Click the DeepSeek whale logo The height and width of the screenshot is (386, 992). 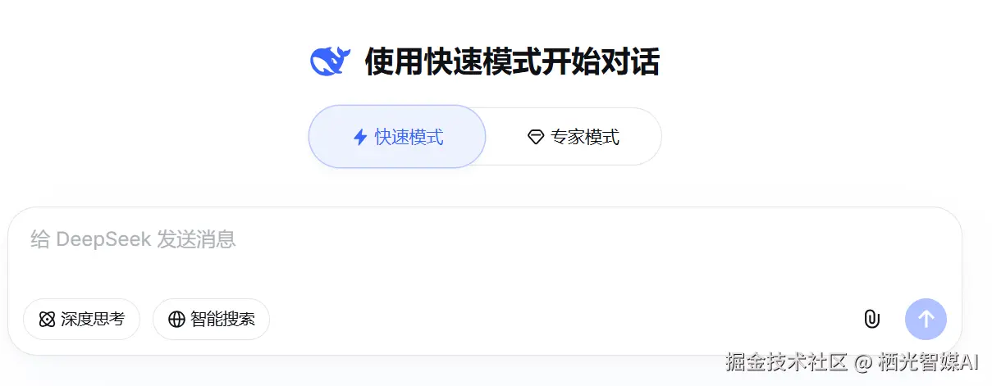(x=331, y=61)
